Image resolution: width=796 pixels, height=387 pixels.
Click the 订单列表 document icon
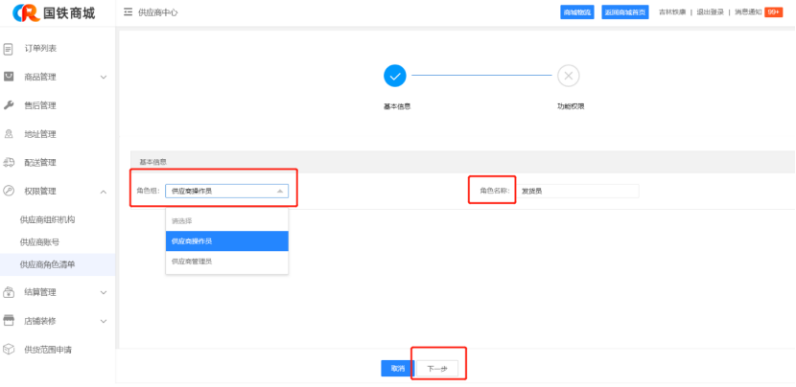tap(9, 48)
